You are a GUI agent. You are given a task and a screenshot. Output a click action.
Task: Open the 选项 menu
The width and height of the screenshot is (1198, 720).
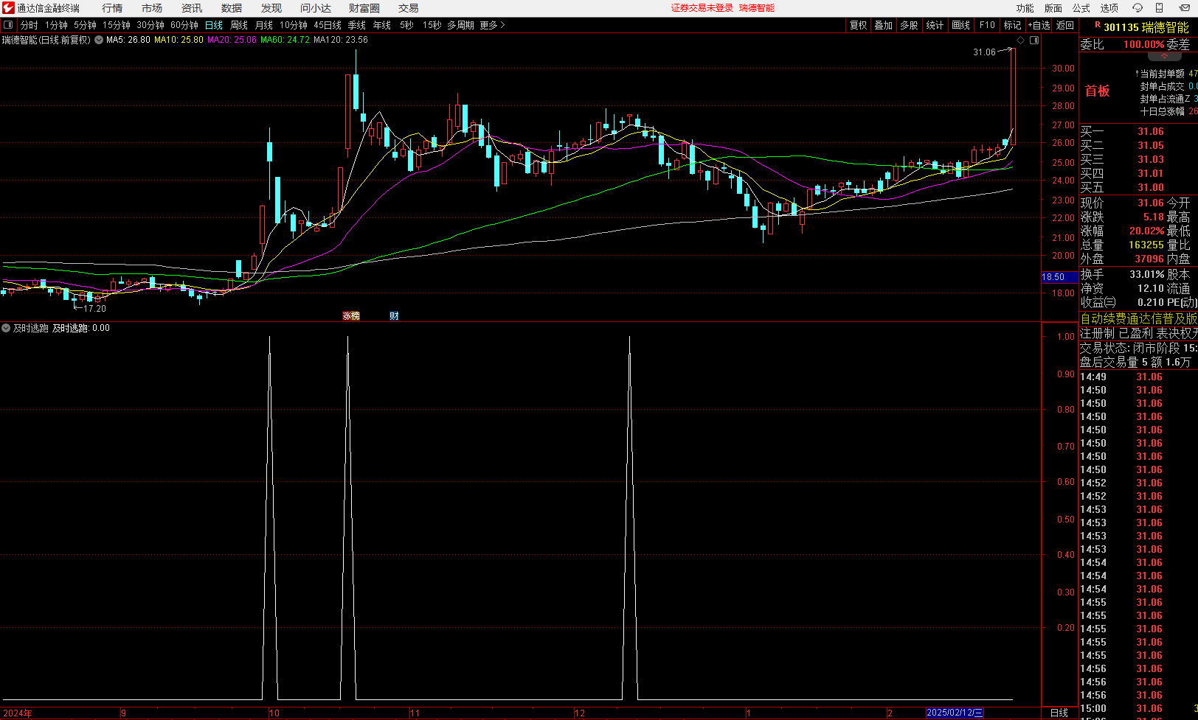[1109, 8]
